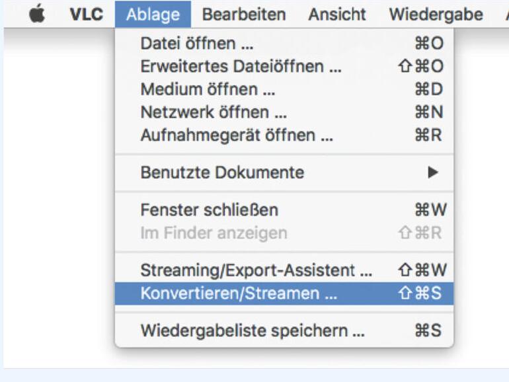Image resolution: width=509 pixels, height=382 pixels.
Task: Click Medium öffnen menu item
Action: [208, 89]
